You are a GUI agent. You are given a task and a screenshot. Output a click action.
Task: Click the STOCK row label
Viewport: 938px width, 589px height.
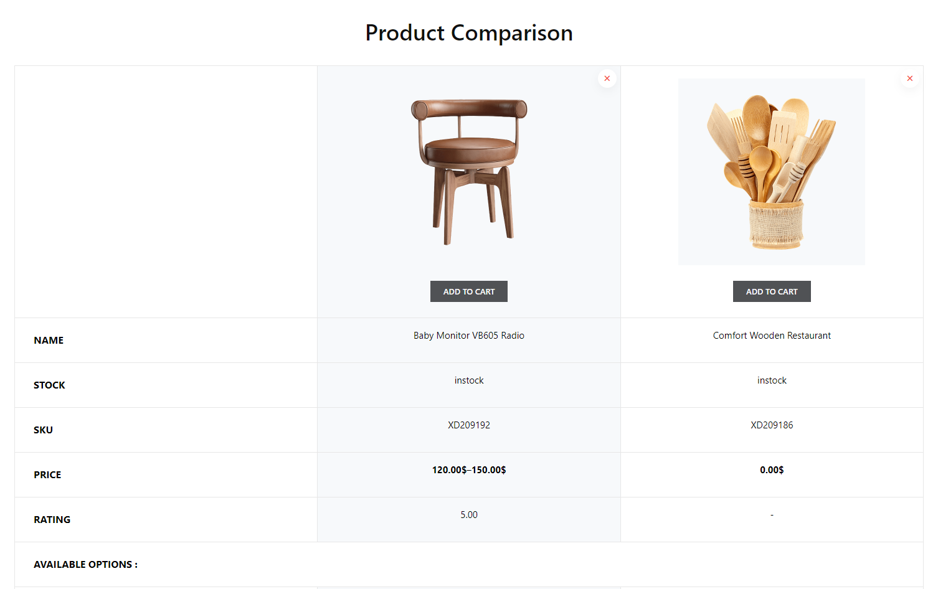click(49, 385)
